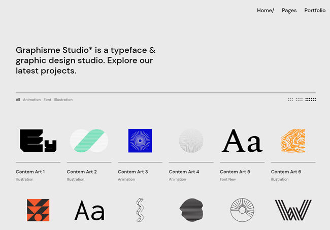This screenshot has width=330, height=230.
Task: Open the orange geometric pattern artwork
Action: 38,210
